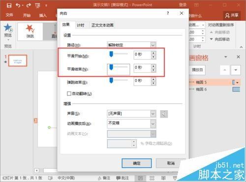Click the sound volume speaker icon

[x=164, y=114]
